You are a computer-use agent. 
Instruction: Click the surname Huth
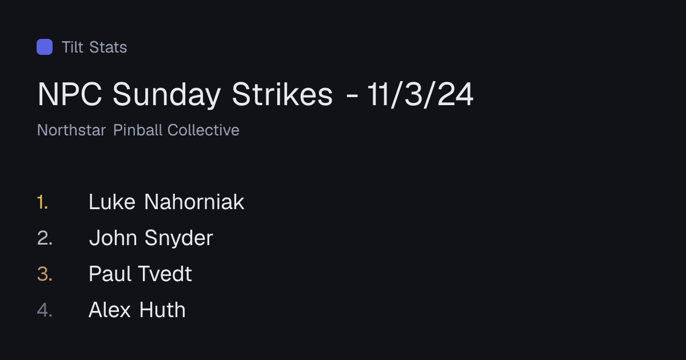tap(162, 310)
